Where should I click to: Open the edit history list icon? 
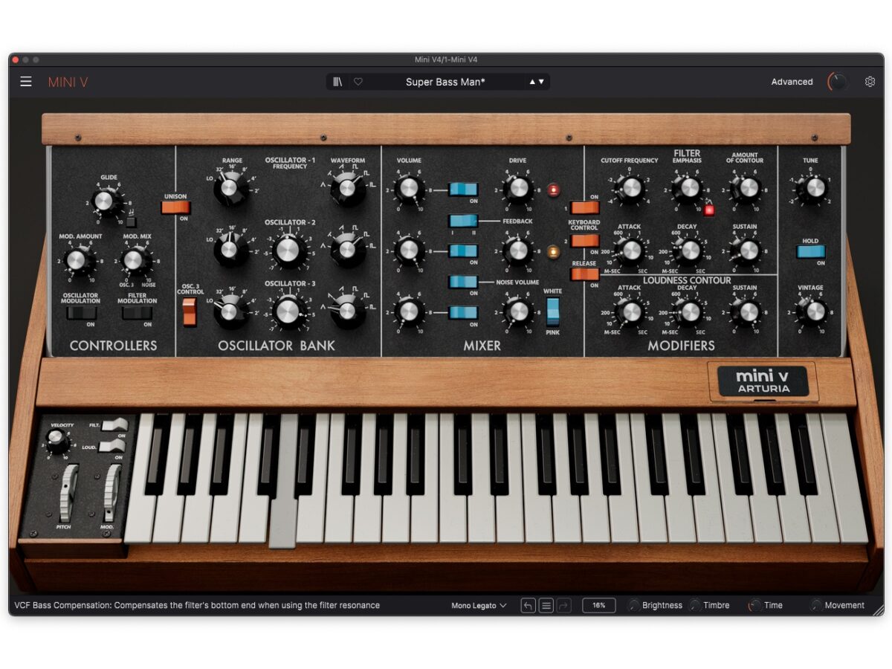[546, 606]
